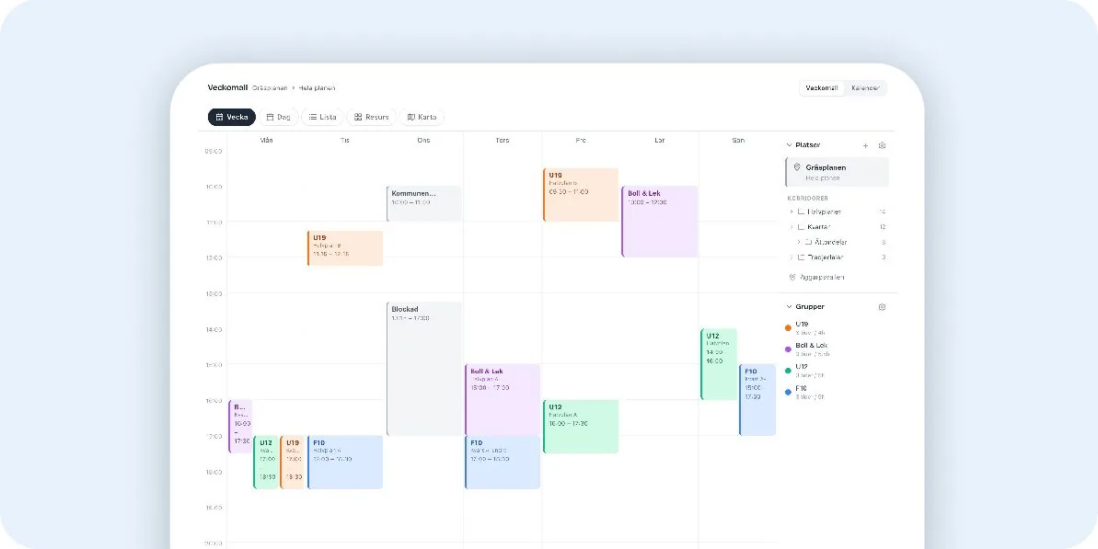This screenshot has height=549, width=1098.
Task: Switch to Veckomall mode
Action: [821, 88]
